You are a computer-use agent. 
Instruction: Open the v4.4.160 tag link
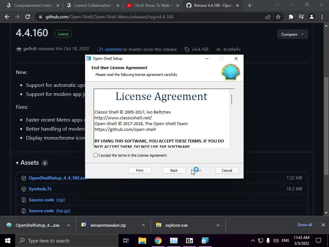pos(200,49)
